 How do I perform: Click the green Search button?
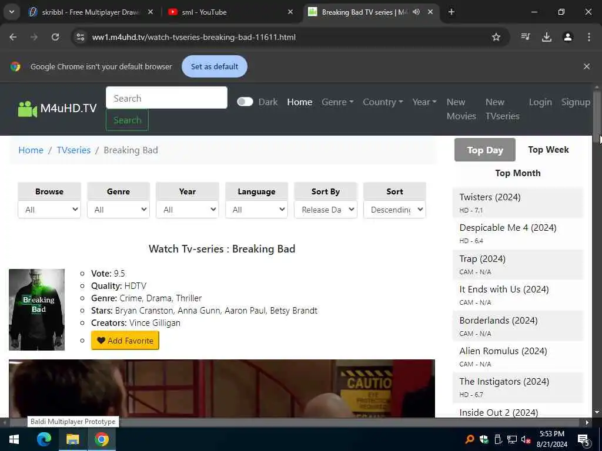point(127,120)
